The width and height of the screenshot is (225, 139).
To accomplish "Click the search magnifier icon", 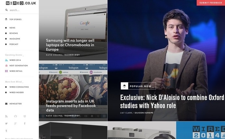I will click(6, 10).
